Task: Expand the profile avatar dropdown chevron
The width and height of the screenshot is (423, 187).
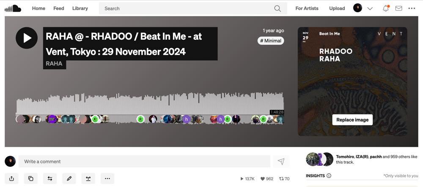Action: pos(370,8)
